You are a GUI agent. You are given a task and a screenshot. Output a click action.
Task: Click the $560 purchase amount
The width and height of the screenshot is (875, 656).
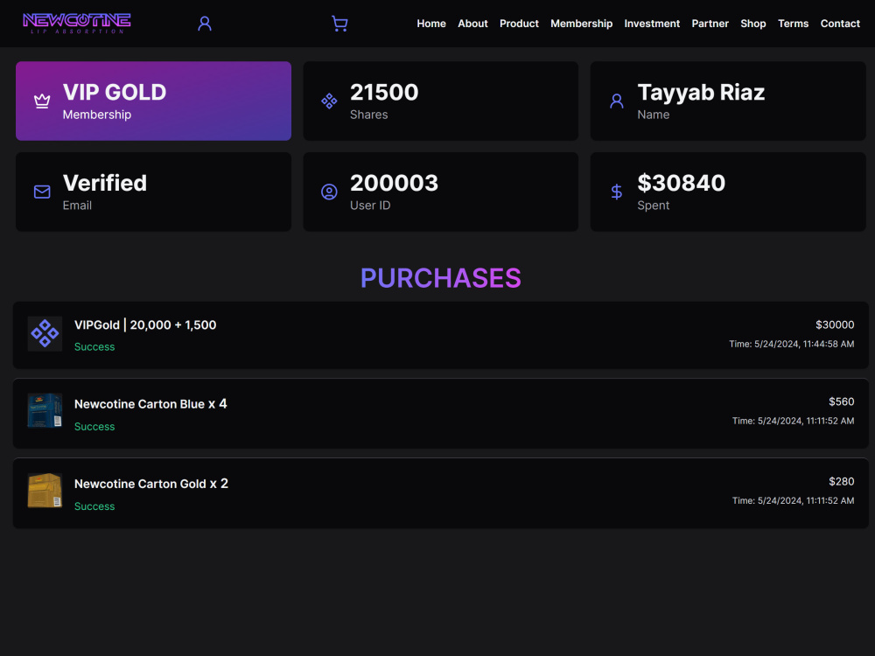841,401
